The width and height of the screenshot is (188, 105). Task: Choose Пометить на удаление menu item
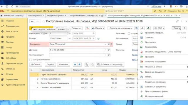(x=163, y=52)
